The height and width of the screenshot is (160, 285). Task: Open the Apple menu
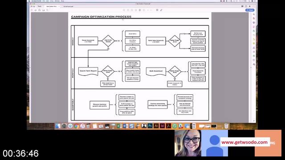29,1
